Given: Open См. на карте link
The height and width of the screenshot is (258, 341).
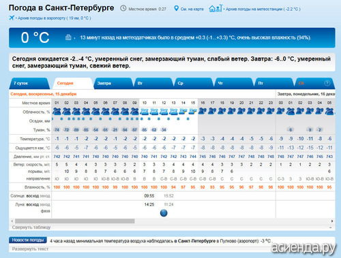Looking at the screenshot, I should click(192, 9).
